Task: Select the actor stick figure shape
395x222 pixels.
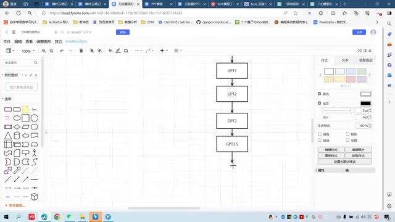Action: point(35,153)
